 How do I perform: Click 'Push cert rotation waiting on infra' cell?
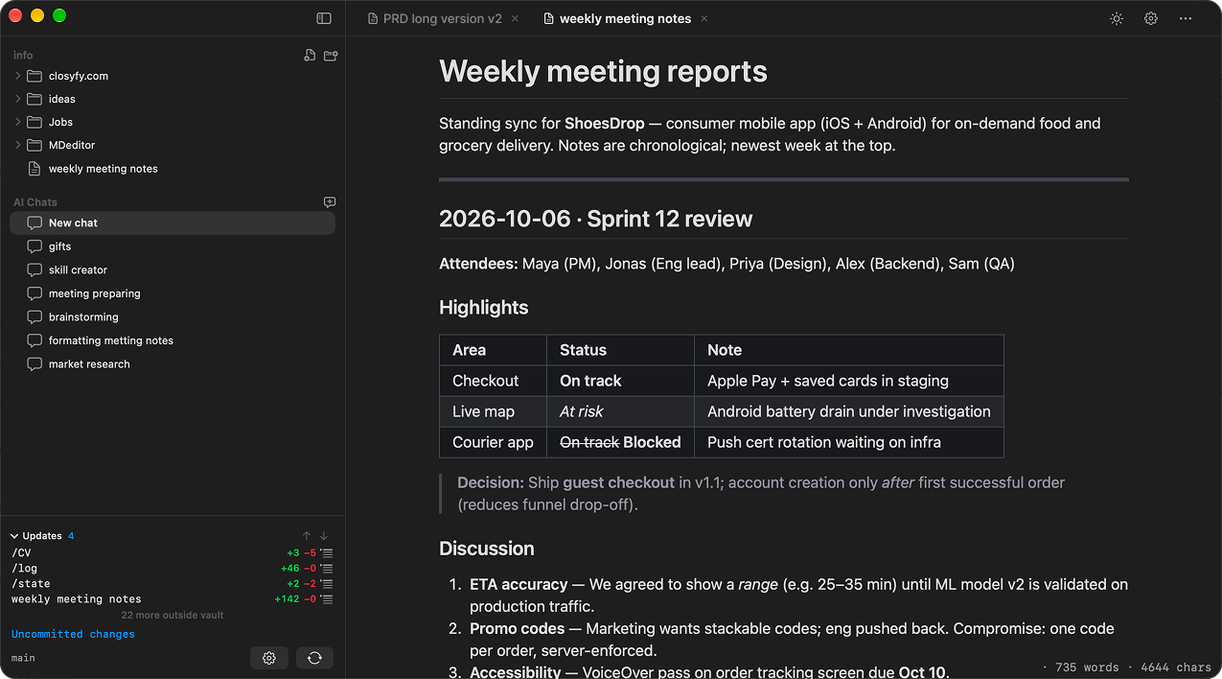pyautogui.click(x=849, y=442)
